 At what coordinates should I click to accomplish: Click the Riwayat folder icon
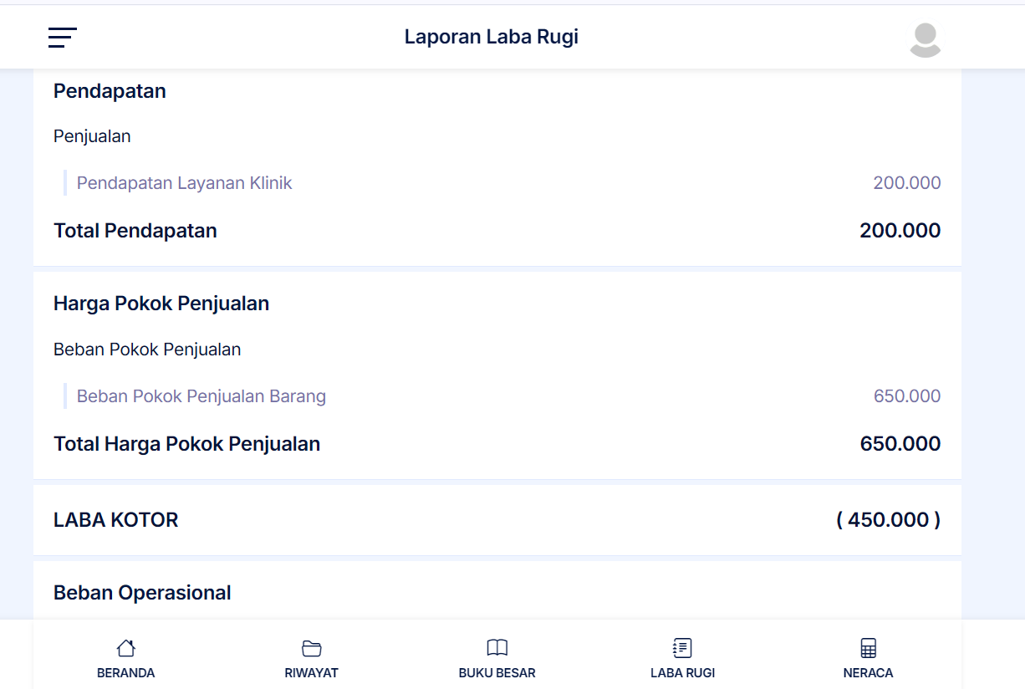coord(311,648)
